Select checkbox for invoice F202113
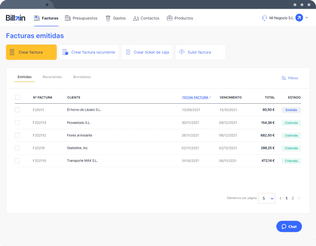This screenshot has width=316, height=246. coord(17,123)
